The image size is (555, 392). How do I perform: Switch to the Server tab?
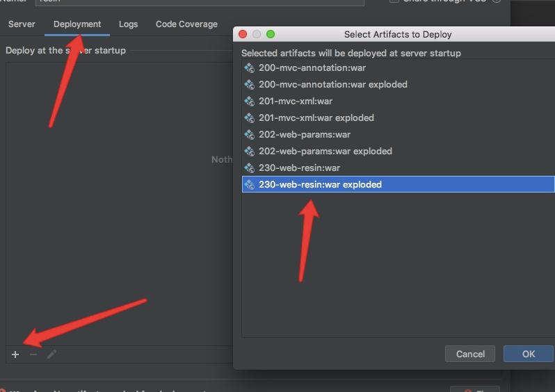pos(22,24)
